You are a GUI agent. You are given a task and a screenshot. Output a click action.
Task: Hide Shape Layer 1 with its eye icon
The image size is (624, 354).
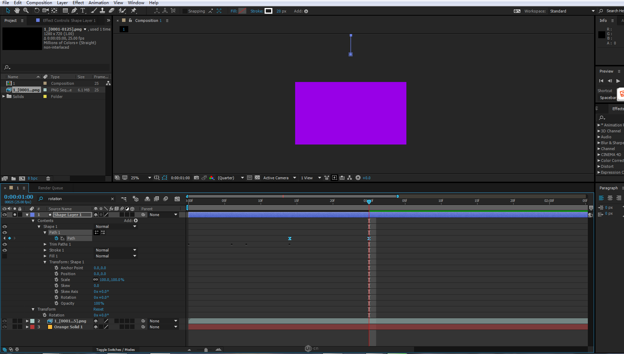point(5,215)
